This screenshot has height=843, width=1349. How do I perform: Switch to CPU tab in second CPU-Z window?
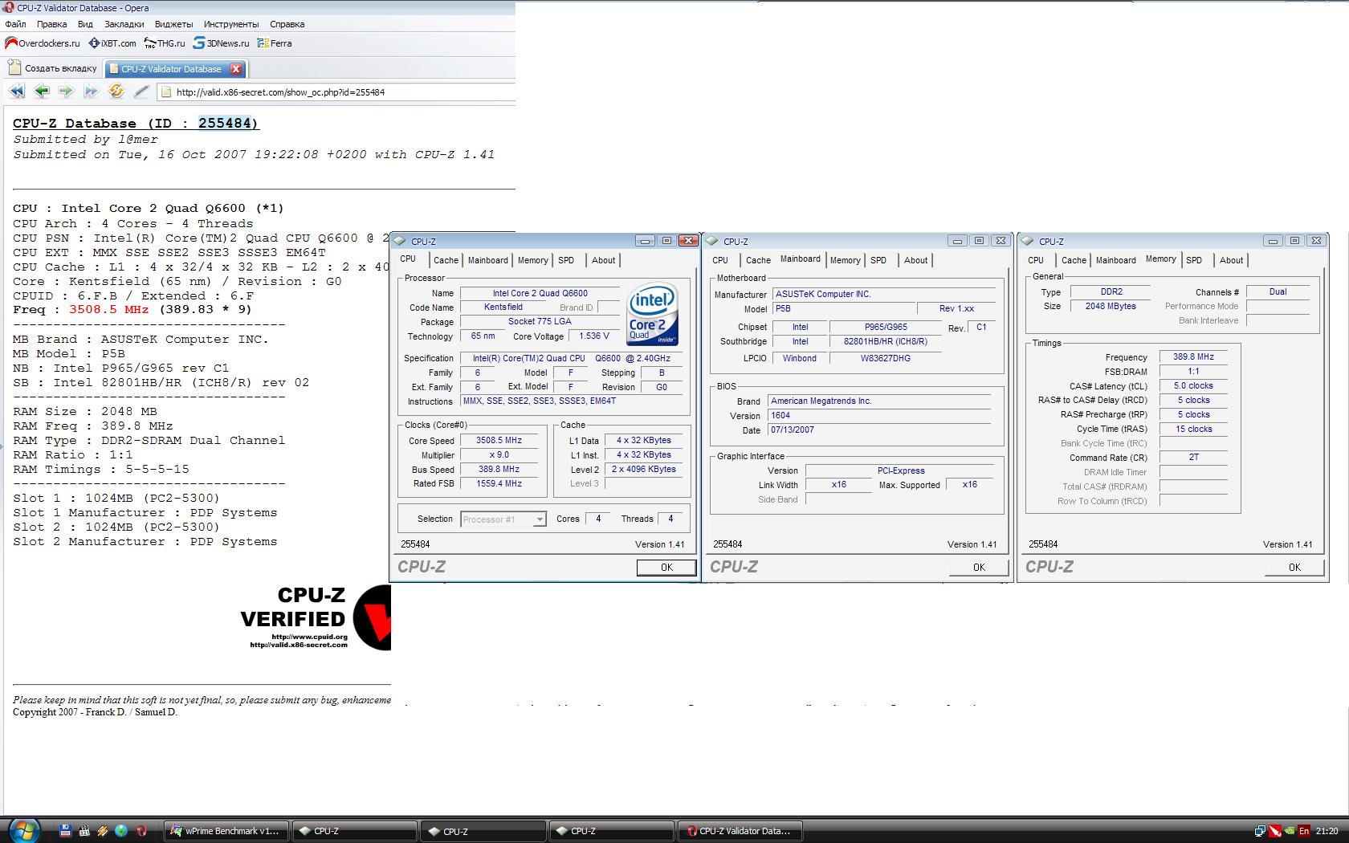(720, 260)
